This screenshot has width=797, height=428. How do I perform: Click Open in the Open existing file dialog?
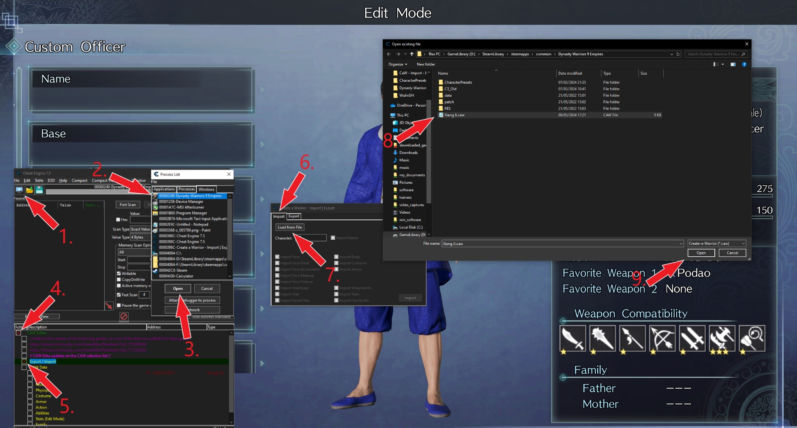pos(701,253)
